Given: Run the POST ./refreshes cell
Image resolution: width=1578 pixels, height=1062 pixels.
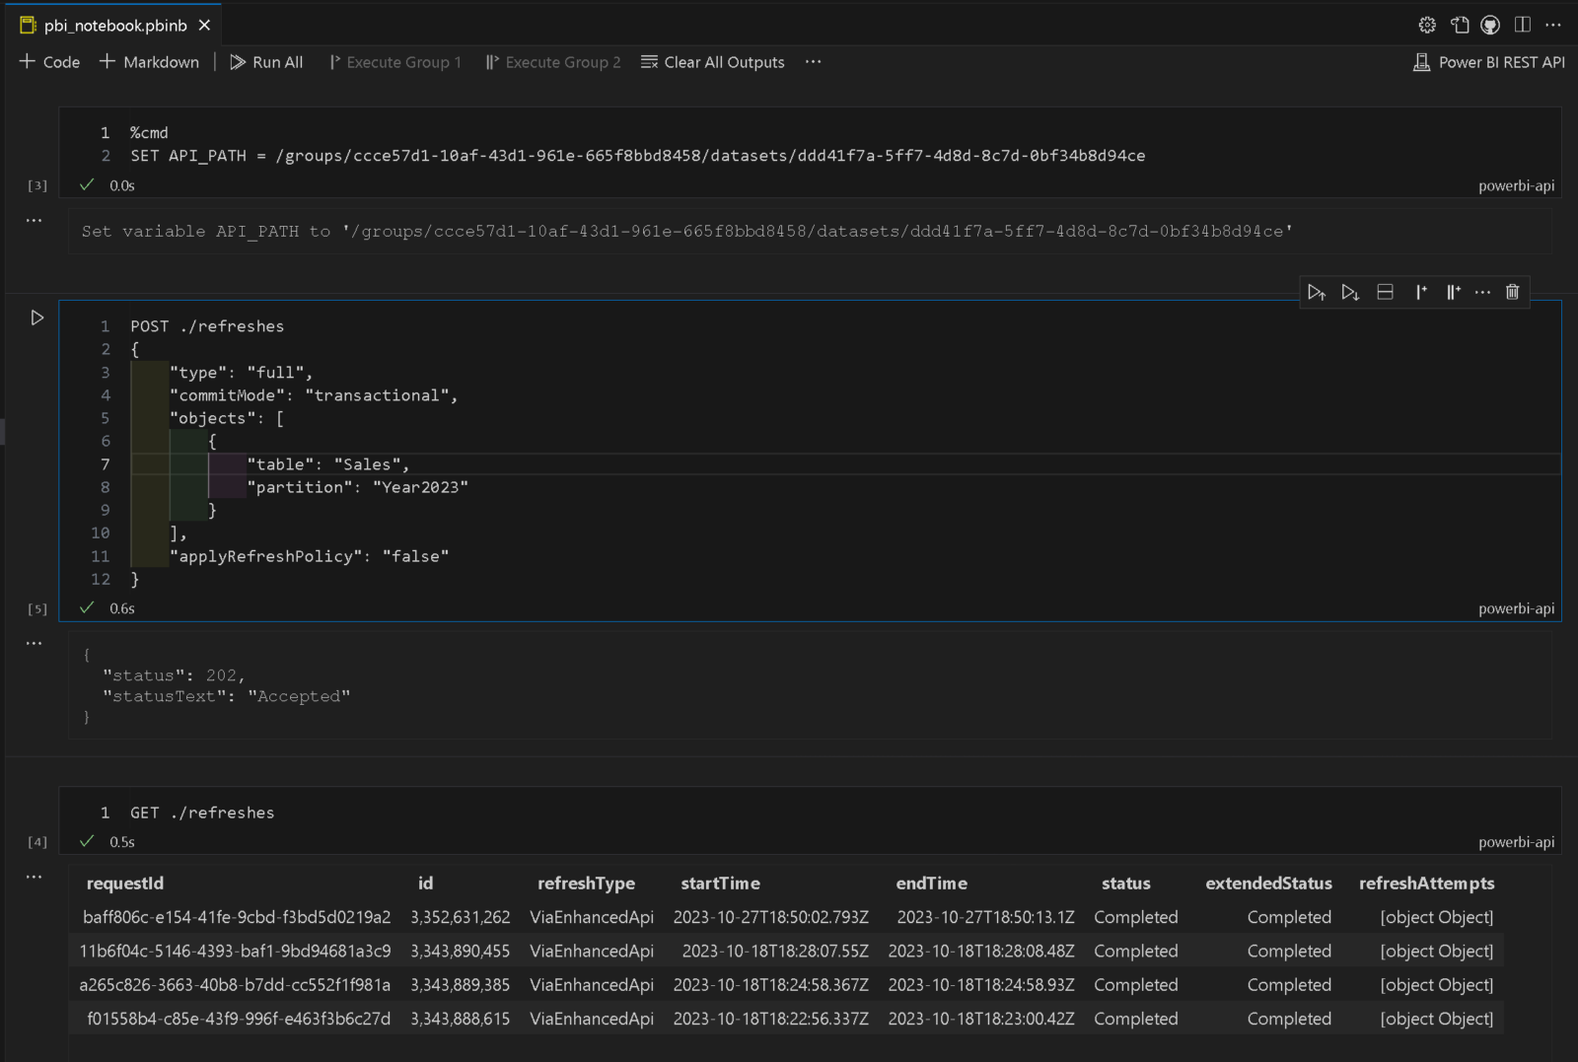Looking at the screenshot, I should pyautogui.click(x=36, y=318).
